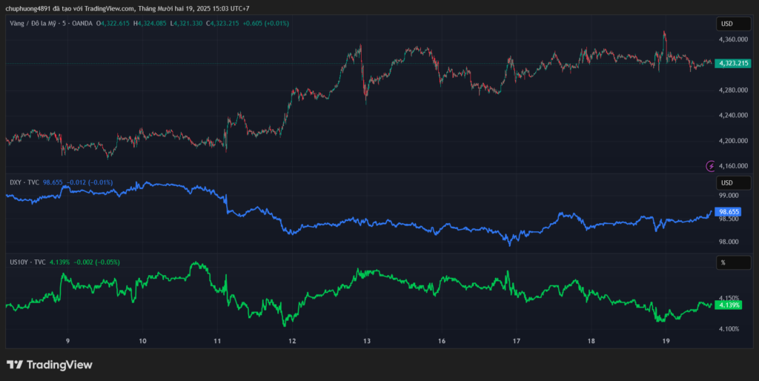Image resolution: width=759 pixels, height=381 pixels.
Task: Select the US10Y - TVC legend title
Action: pos(27,262)
